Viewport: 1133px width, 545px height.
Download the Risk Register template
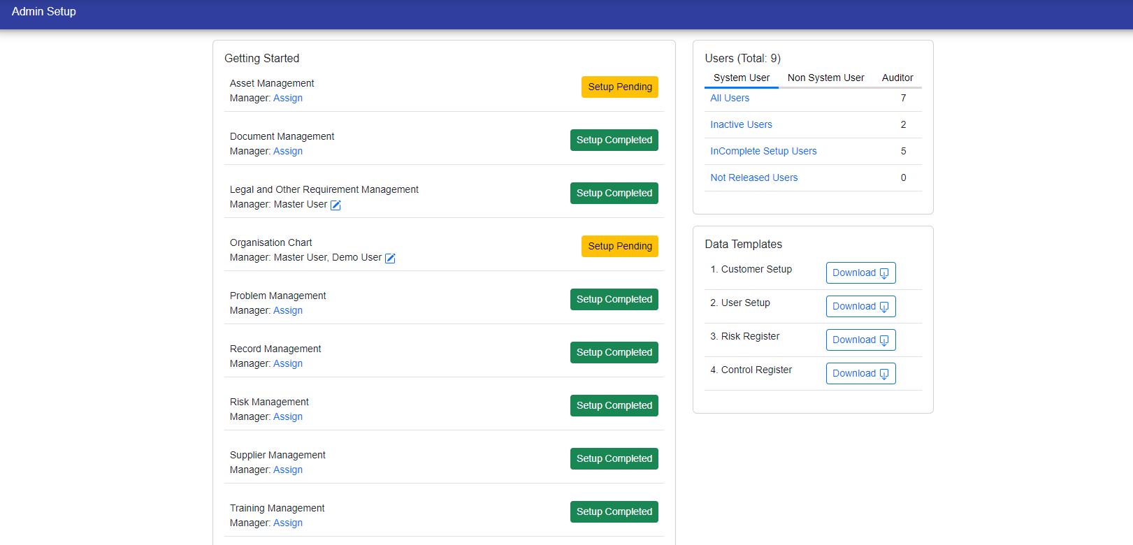(860, 340)
